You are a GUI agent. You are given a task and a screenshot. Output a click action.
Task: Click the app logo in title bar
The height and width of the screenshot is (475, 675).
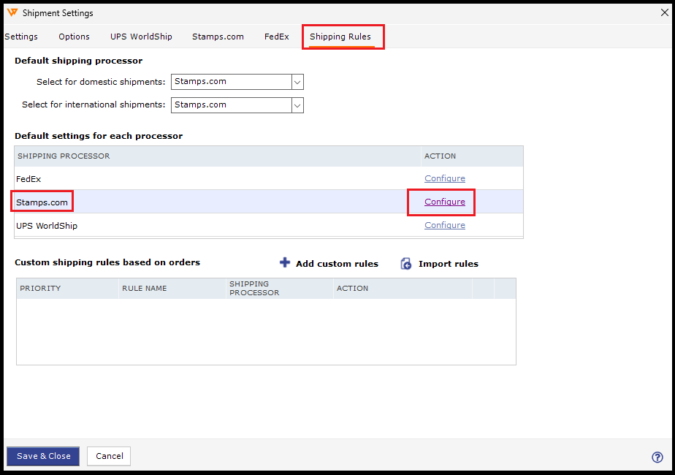coord(12,13)
